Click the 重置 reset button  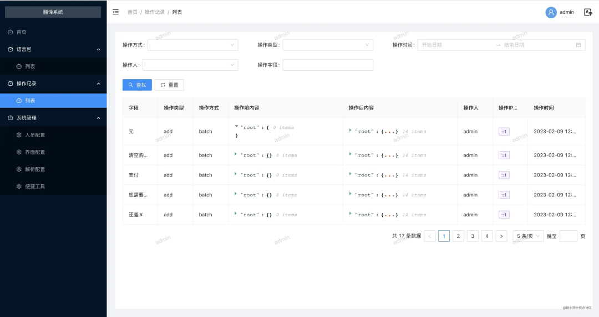point(169,85)
